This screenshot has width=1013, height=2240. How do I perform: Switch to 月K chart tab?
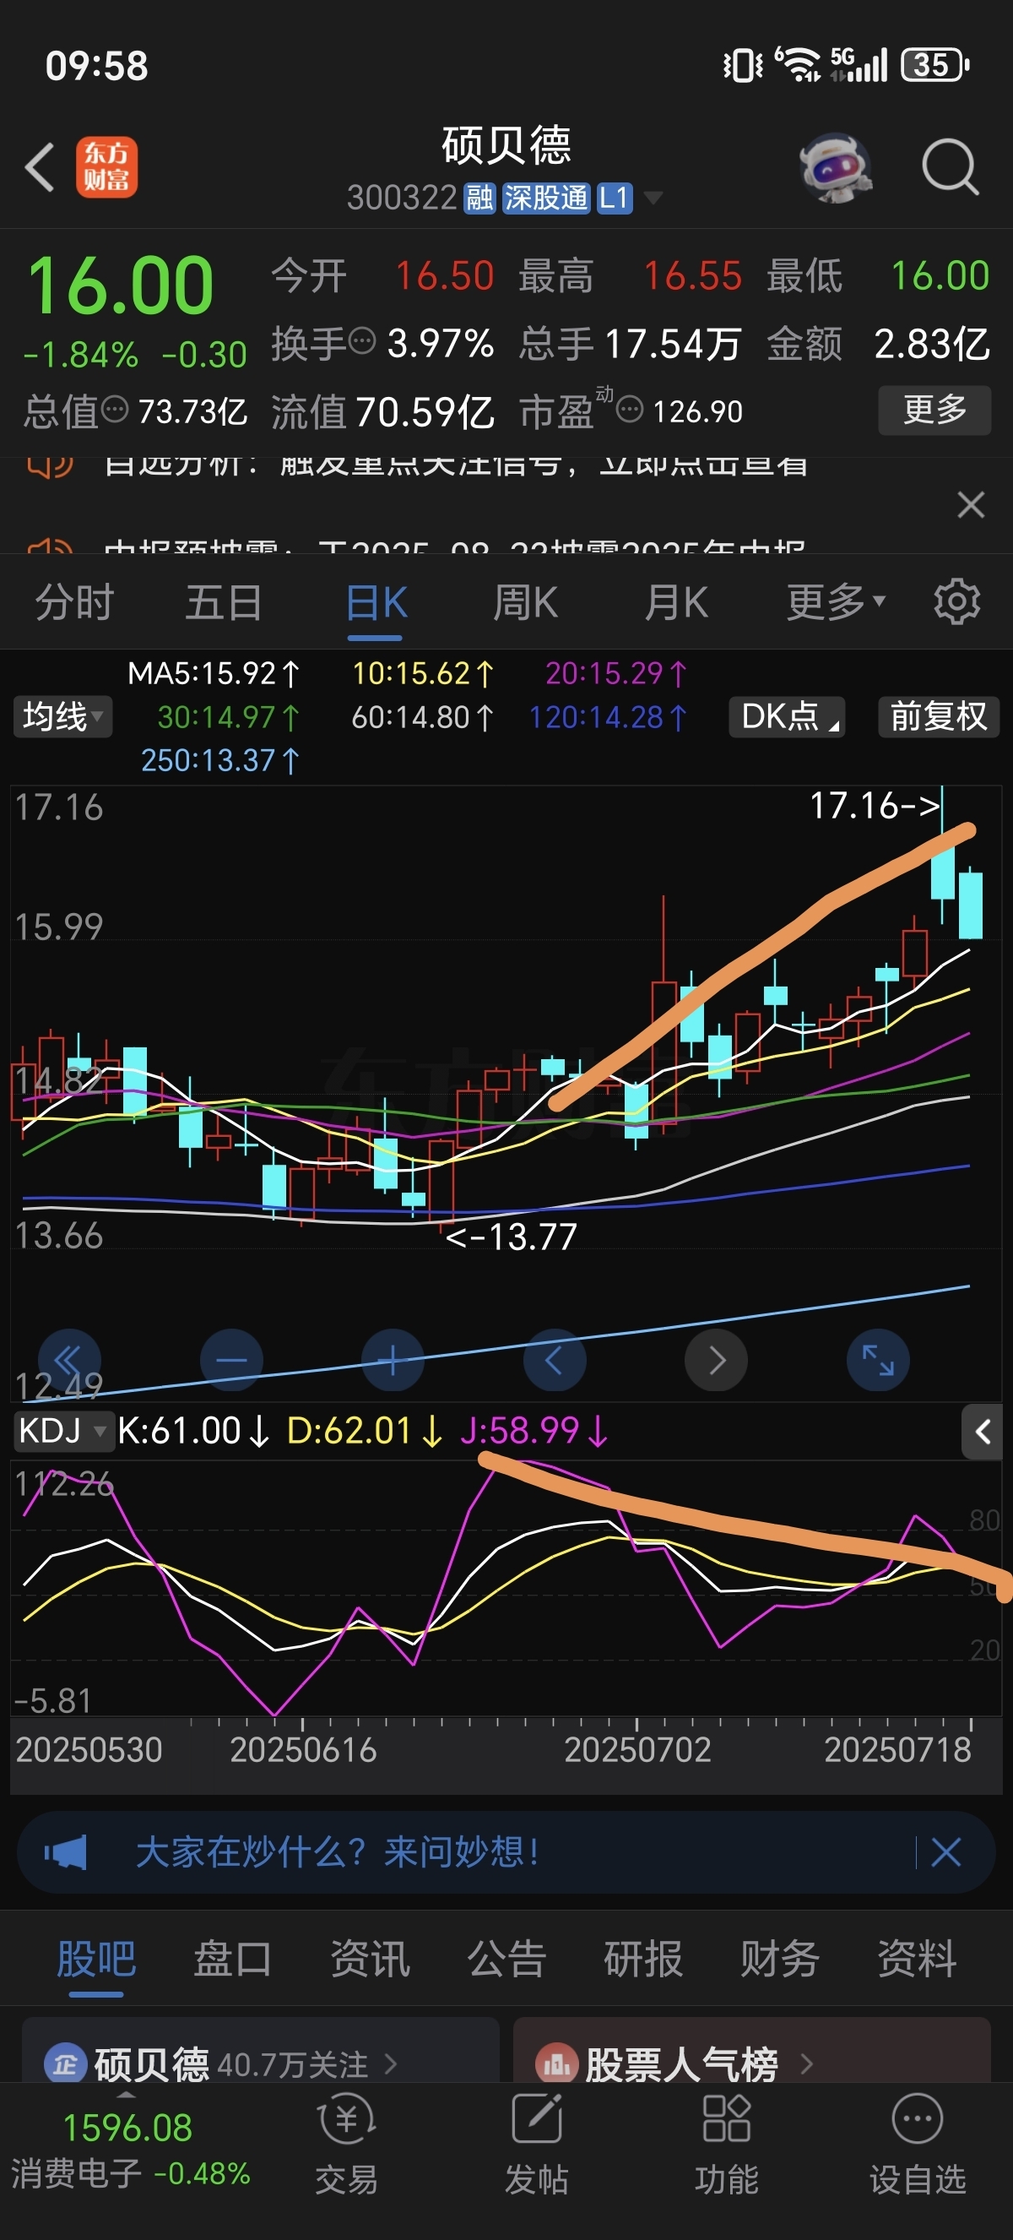(x=676, y=601)
